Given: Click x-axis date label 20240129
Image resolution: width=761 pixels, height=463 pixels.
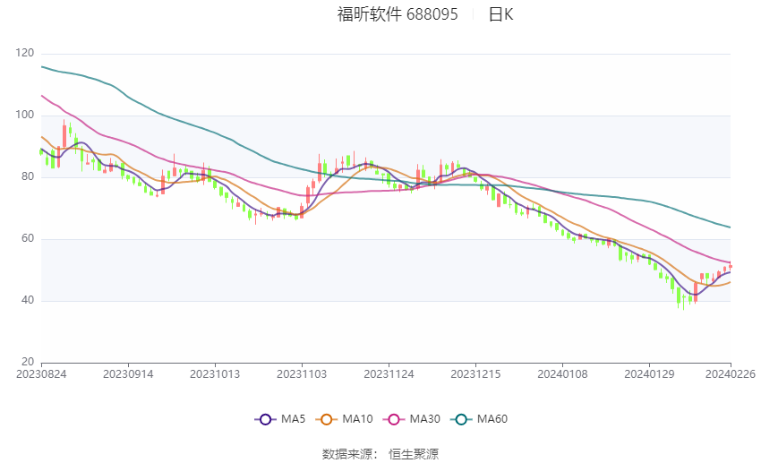Looking at the screenshot, I should (649, 374).
